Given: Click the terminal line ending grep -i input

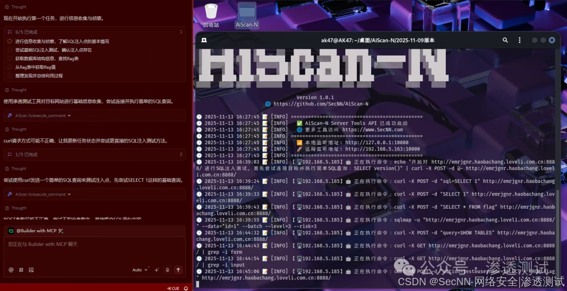Looking at the screenshot, I should coord(375,262).
